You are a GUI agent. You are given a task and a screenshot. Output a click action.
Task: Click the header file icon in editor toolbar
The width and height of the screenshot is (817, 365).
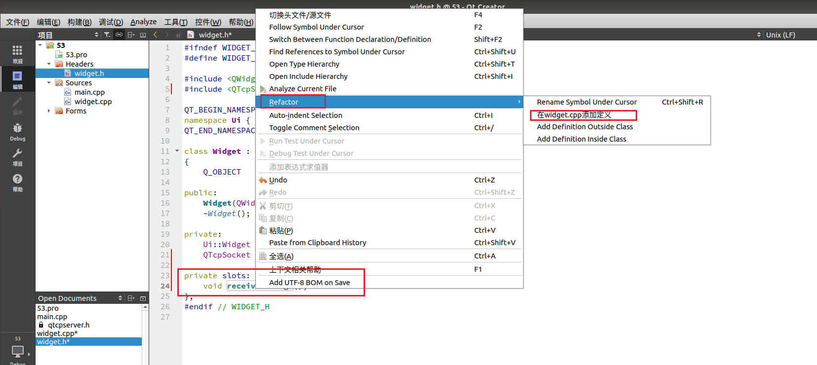[x=190, y=35]
